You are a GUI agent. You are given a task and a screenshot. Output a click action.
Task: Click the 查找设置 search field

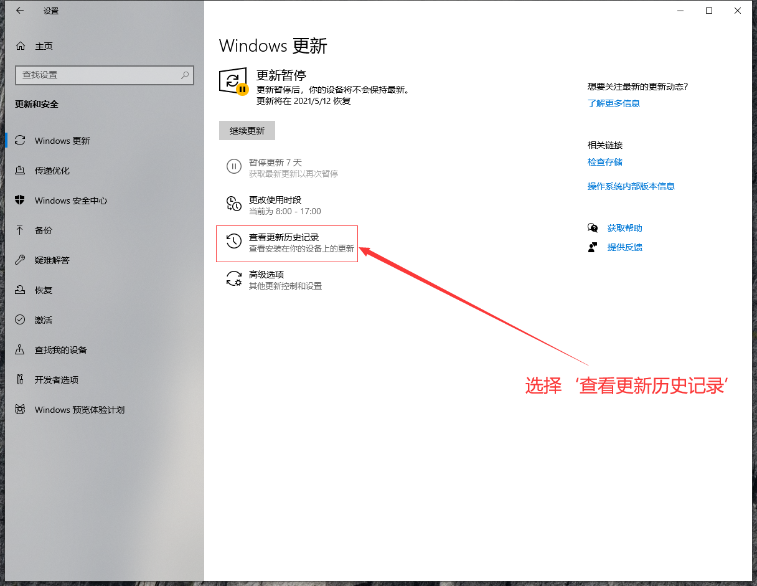coord(105,75)
